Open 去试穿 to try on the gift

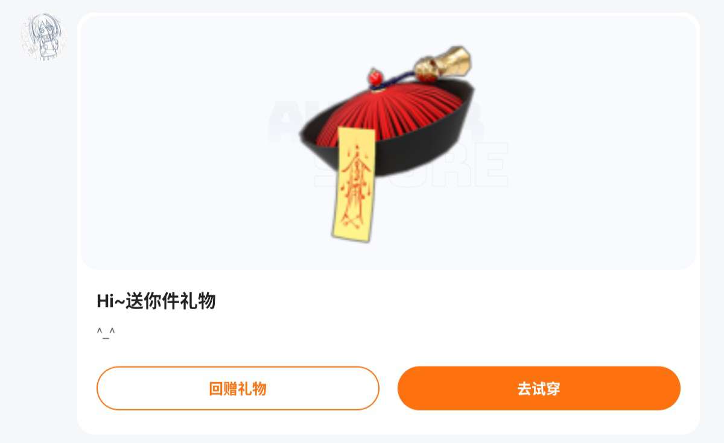(x=539, y=388)
